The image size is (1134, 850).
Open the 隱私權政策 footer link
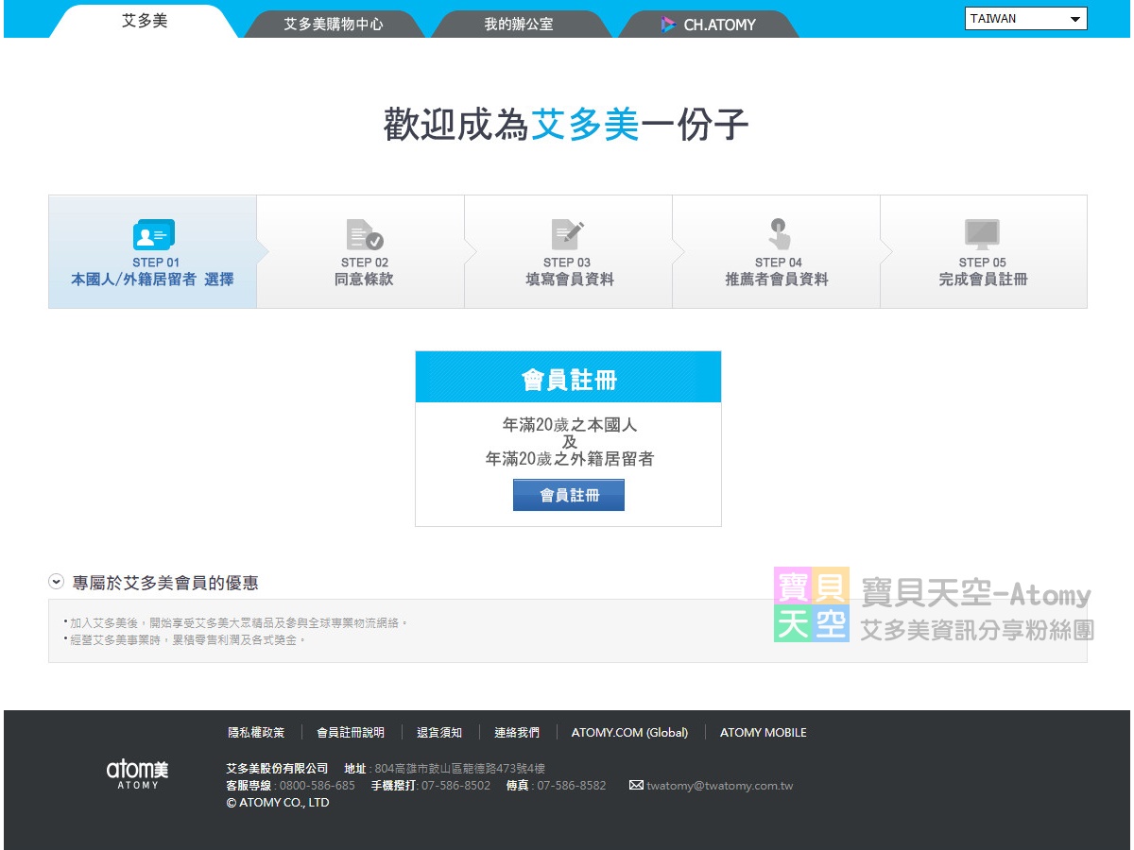[256, 732]
